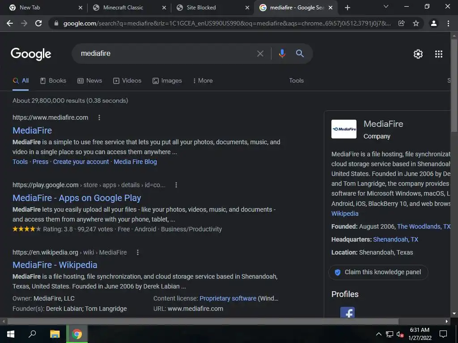Open the Media Fire Blog sitelink
This screenshot has width=458, height=343.
coord(135,162)
